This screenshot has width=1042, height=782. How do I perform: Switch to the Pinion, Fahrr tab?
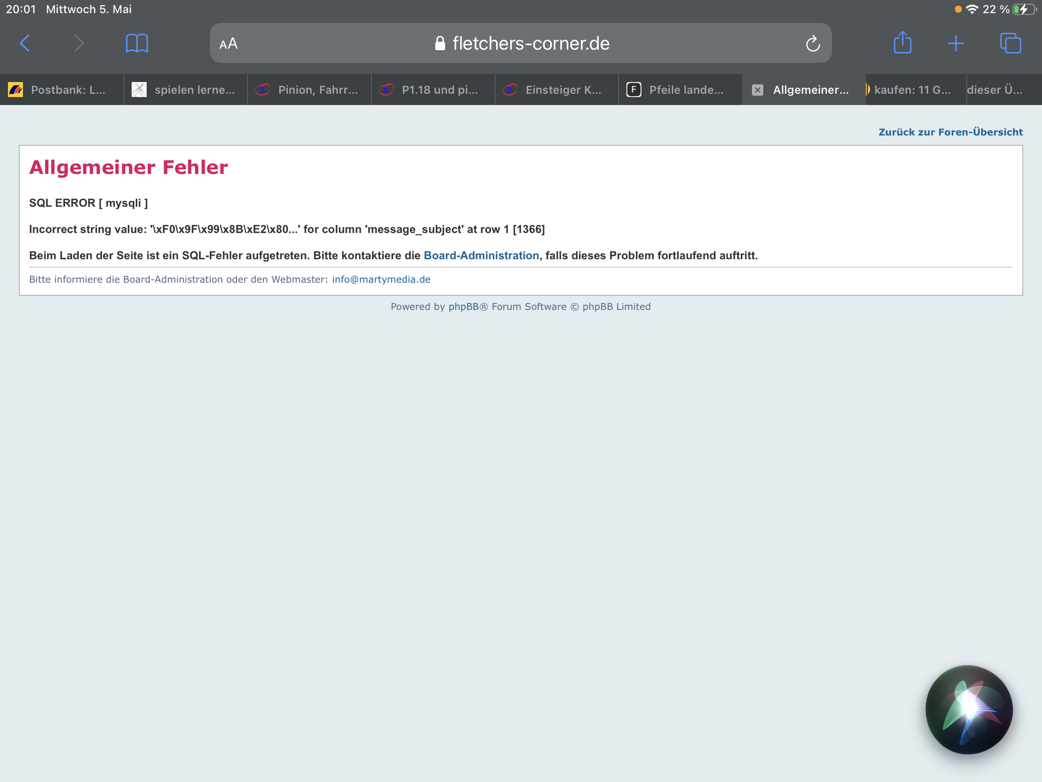(310, 90)
